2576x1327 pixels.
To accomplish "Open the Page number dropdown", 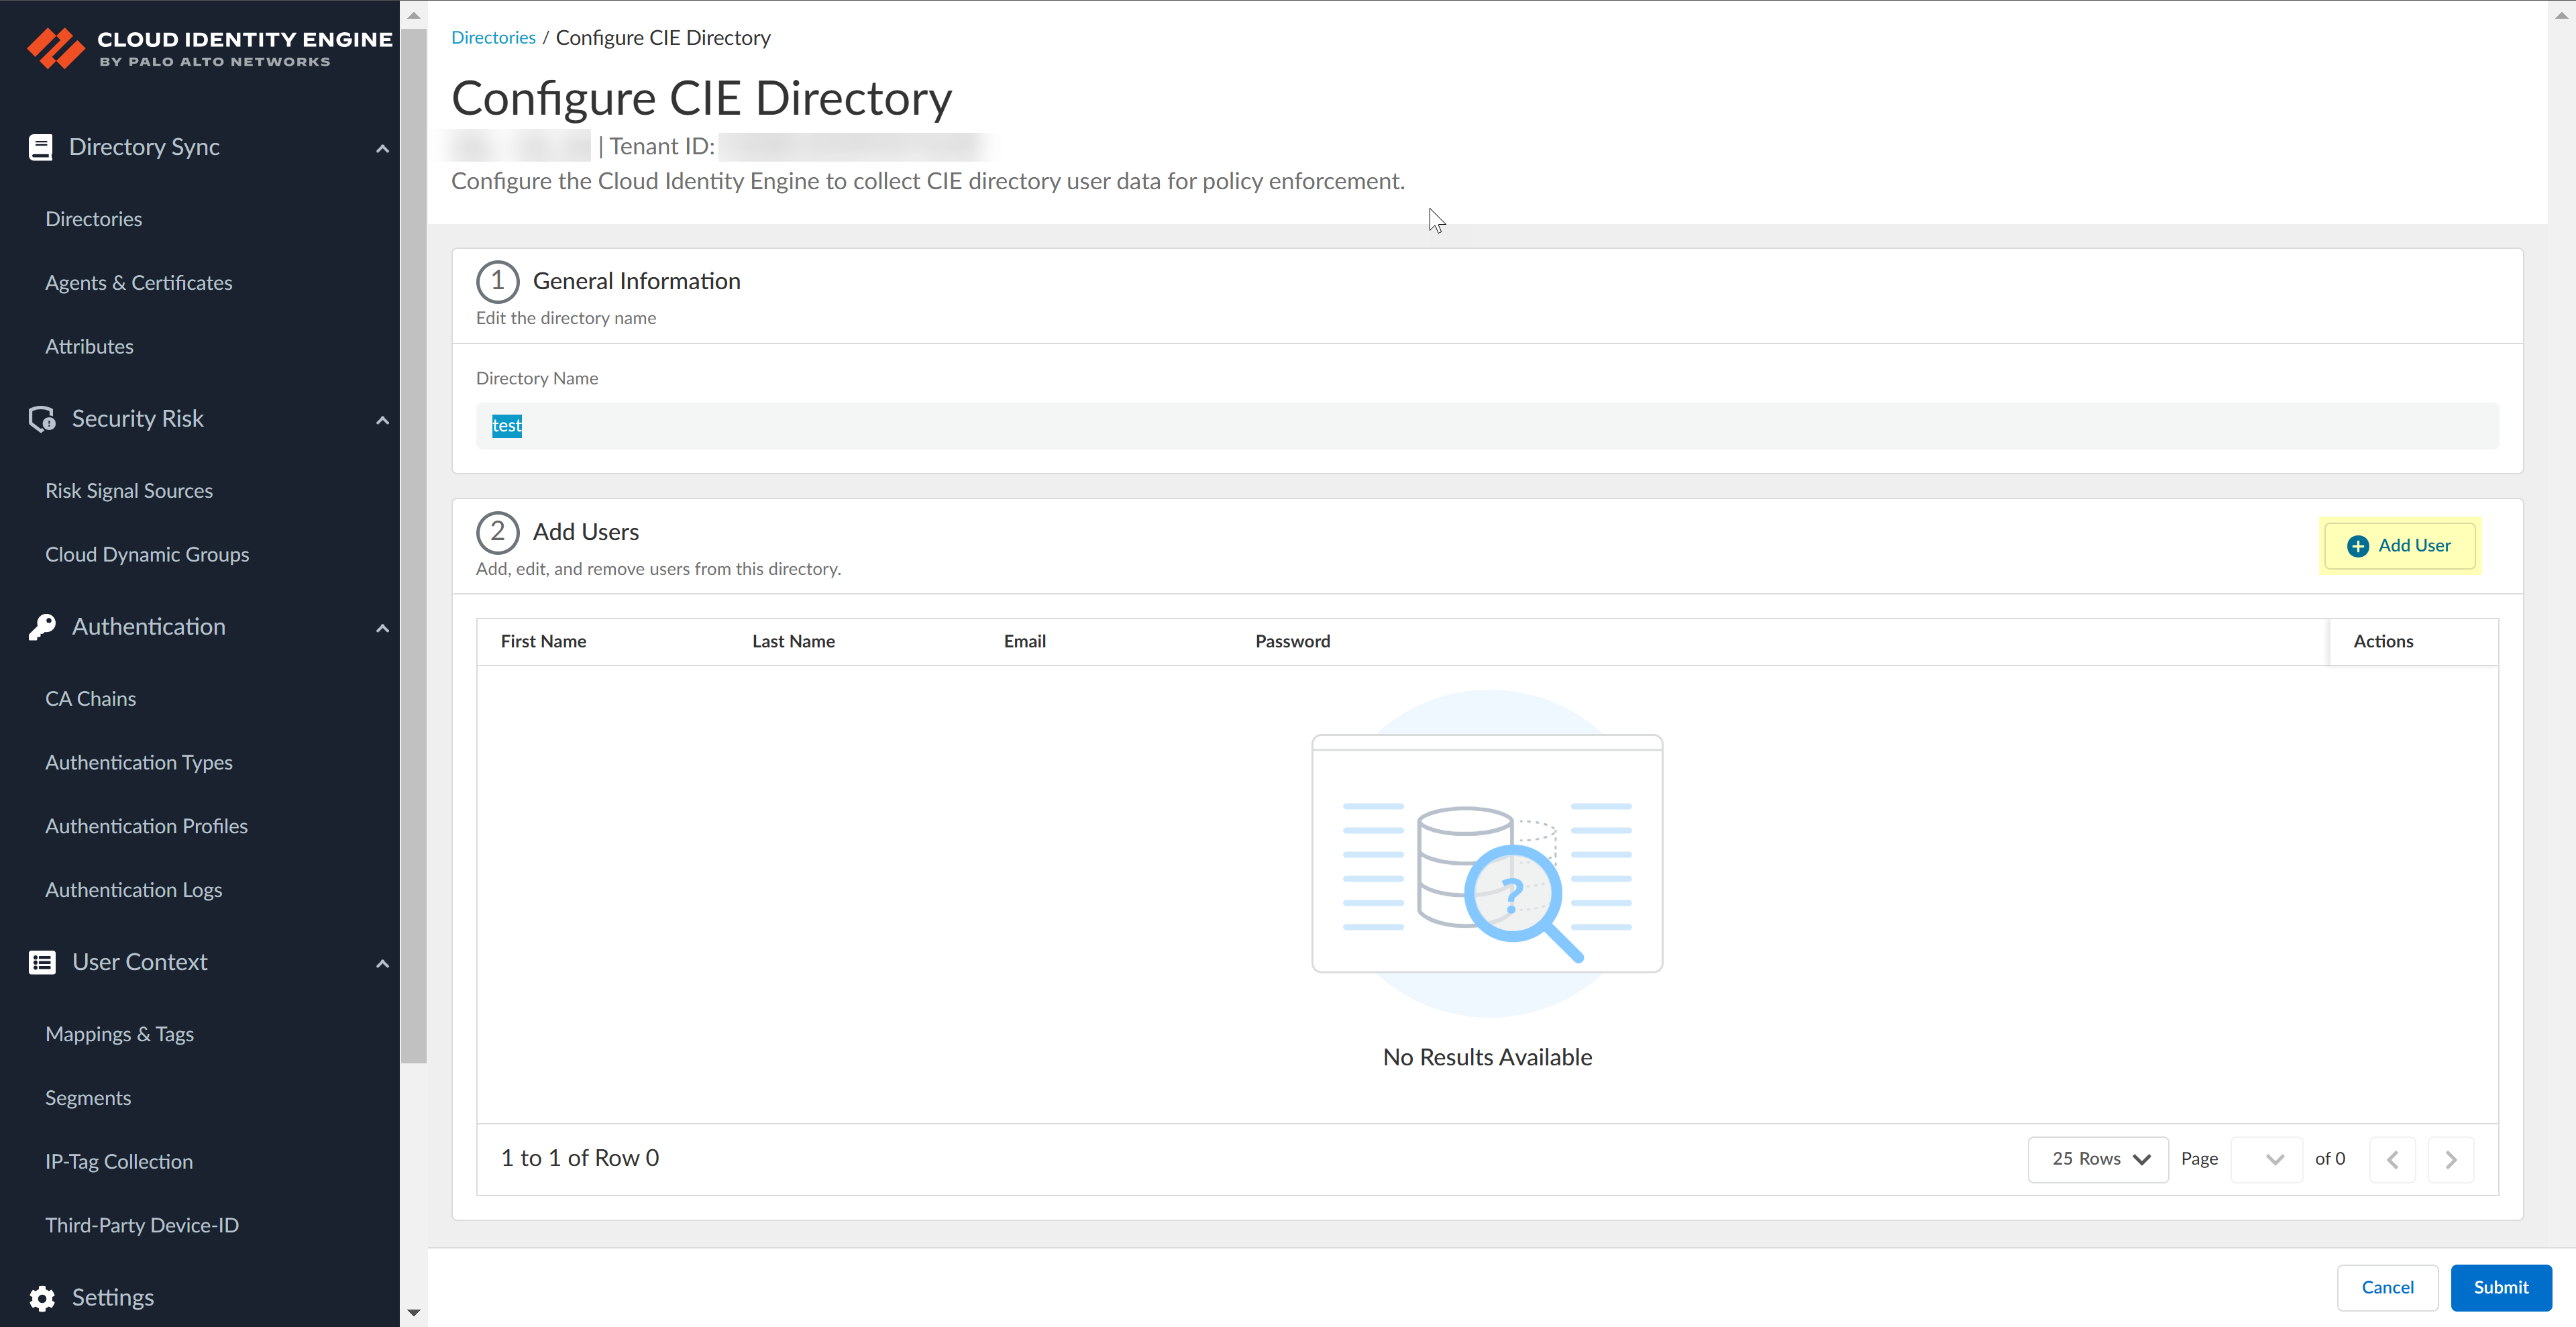I will click(2267, 1159).
